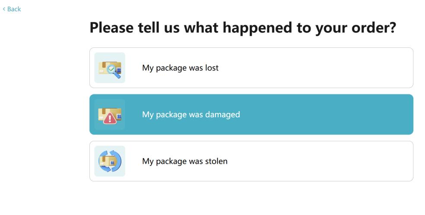The width and height of the screenshot is (425, 215).
Task: Go back using the Back link
Action: tap(12, 9)
